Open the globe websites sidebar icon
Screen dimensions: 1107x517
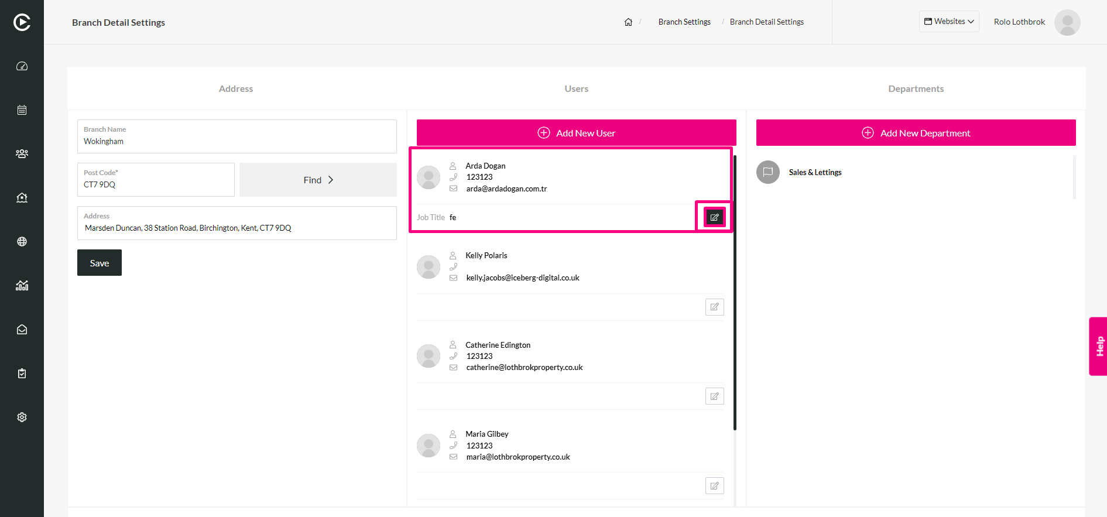click(x=22, y=242)
